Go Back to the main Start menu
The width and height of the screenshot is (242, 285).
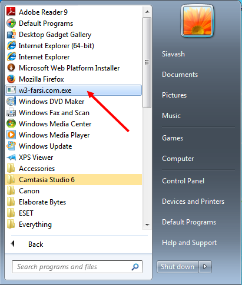point(35,244)
